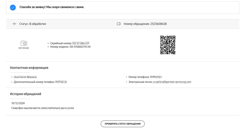This screenshot has width=250, height=130.
Task: Click the 'История обращений' heading
Action: pyautogui.click(x=26, y=94)
